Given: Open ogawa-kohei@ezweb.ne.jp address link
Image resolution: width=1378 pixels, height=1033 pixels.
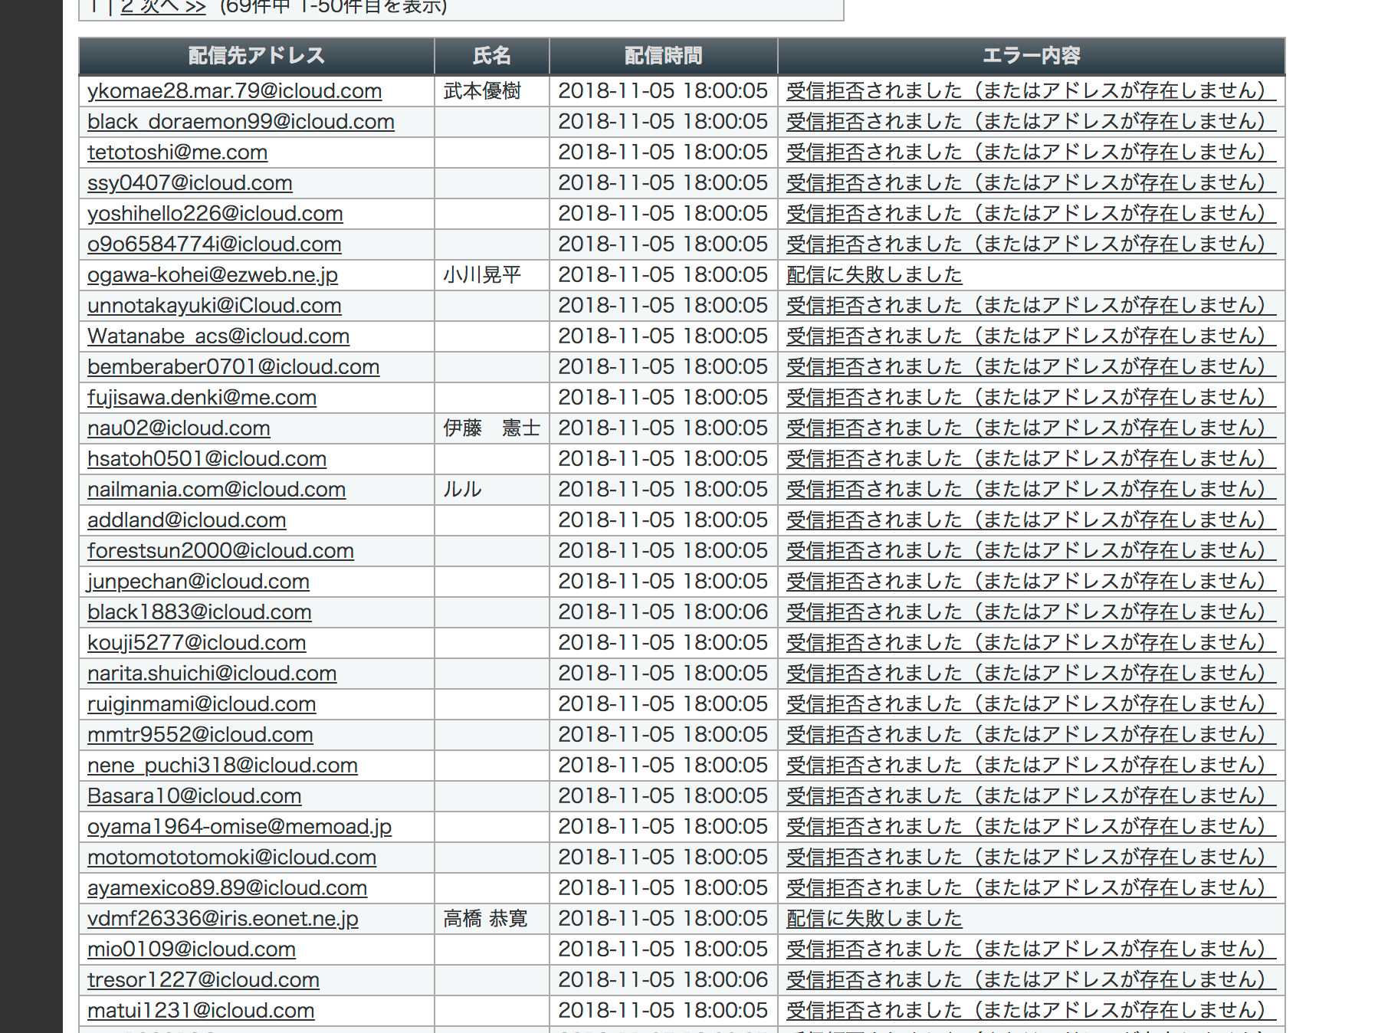Looking at the screenshot, I should (212, 275).
